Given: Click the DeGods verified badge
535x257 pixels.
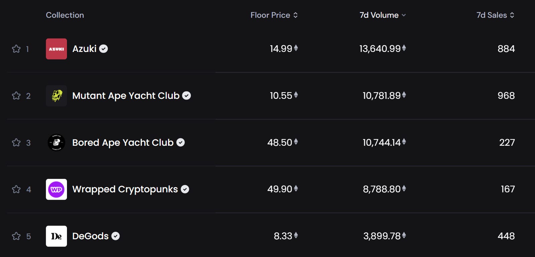Looking at the screenshot, I should point(116,236).
